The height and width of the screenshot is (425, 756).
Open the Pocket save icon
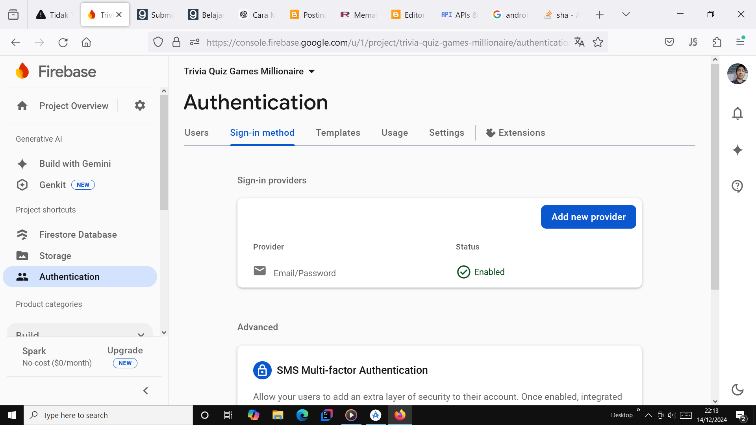pos(669,42)
